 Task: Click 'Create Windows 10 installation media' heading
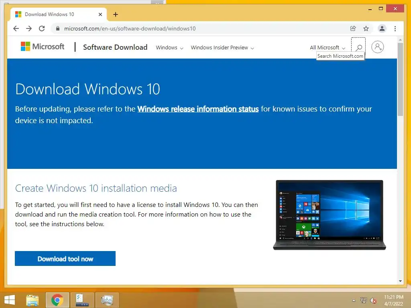pos(96,188)
